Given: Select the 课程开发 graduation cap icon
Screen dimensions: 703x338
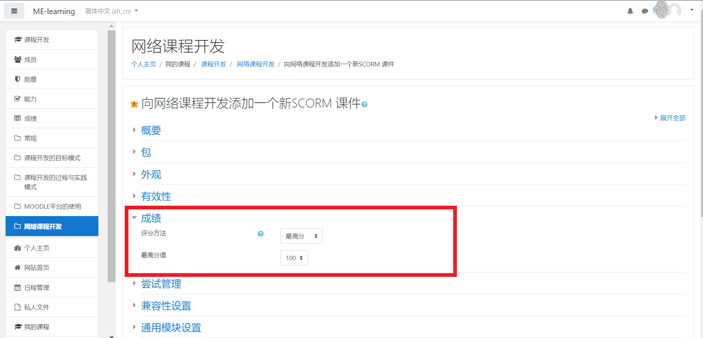Looking at the screenshot, I should coord(17,39).
